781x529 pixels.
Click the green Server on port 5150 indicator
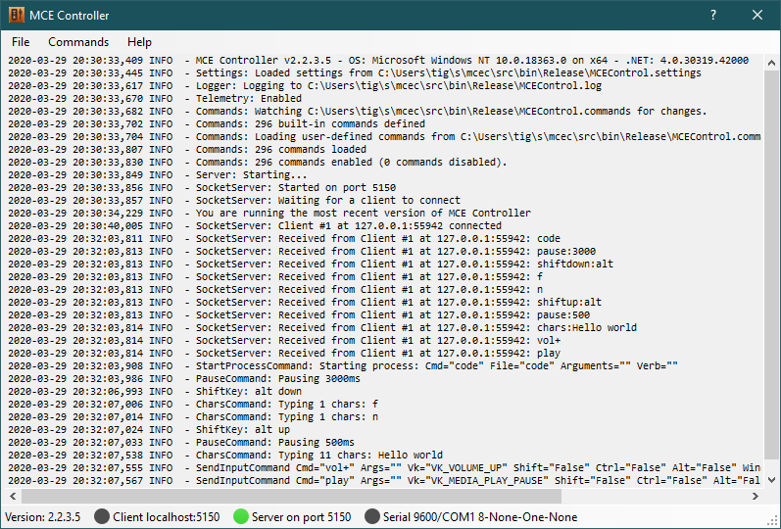(x=241, y=516)
